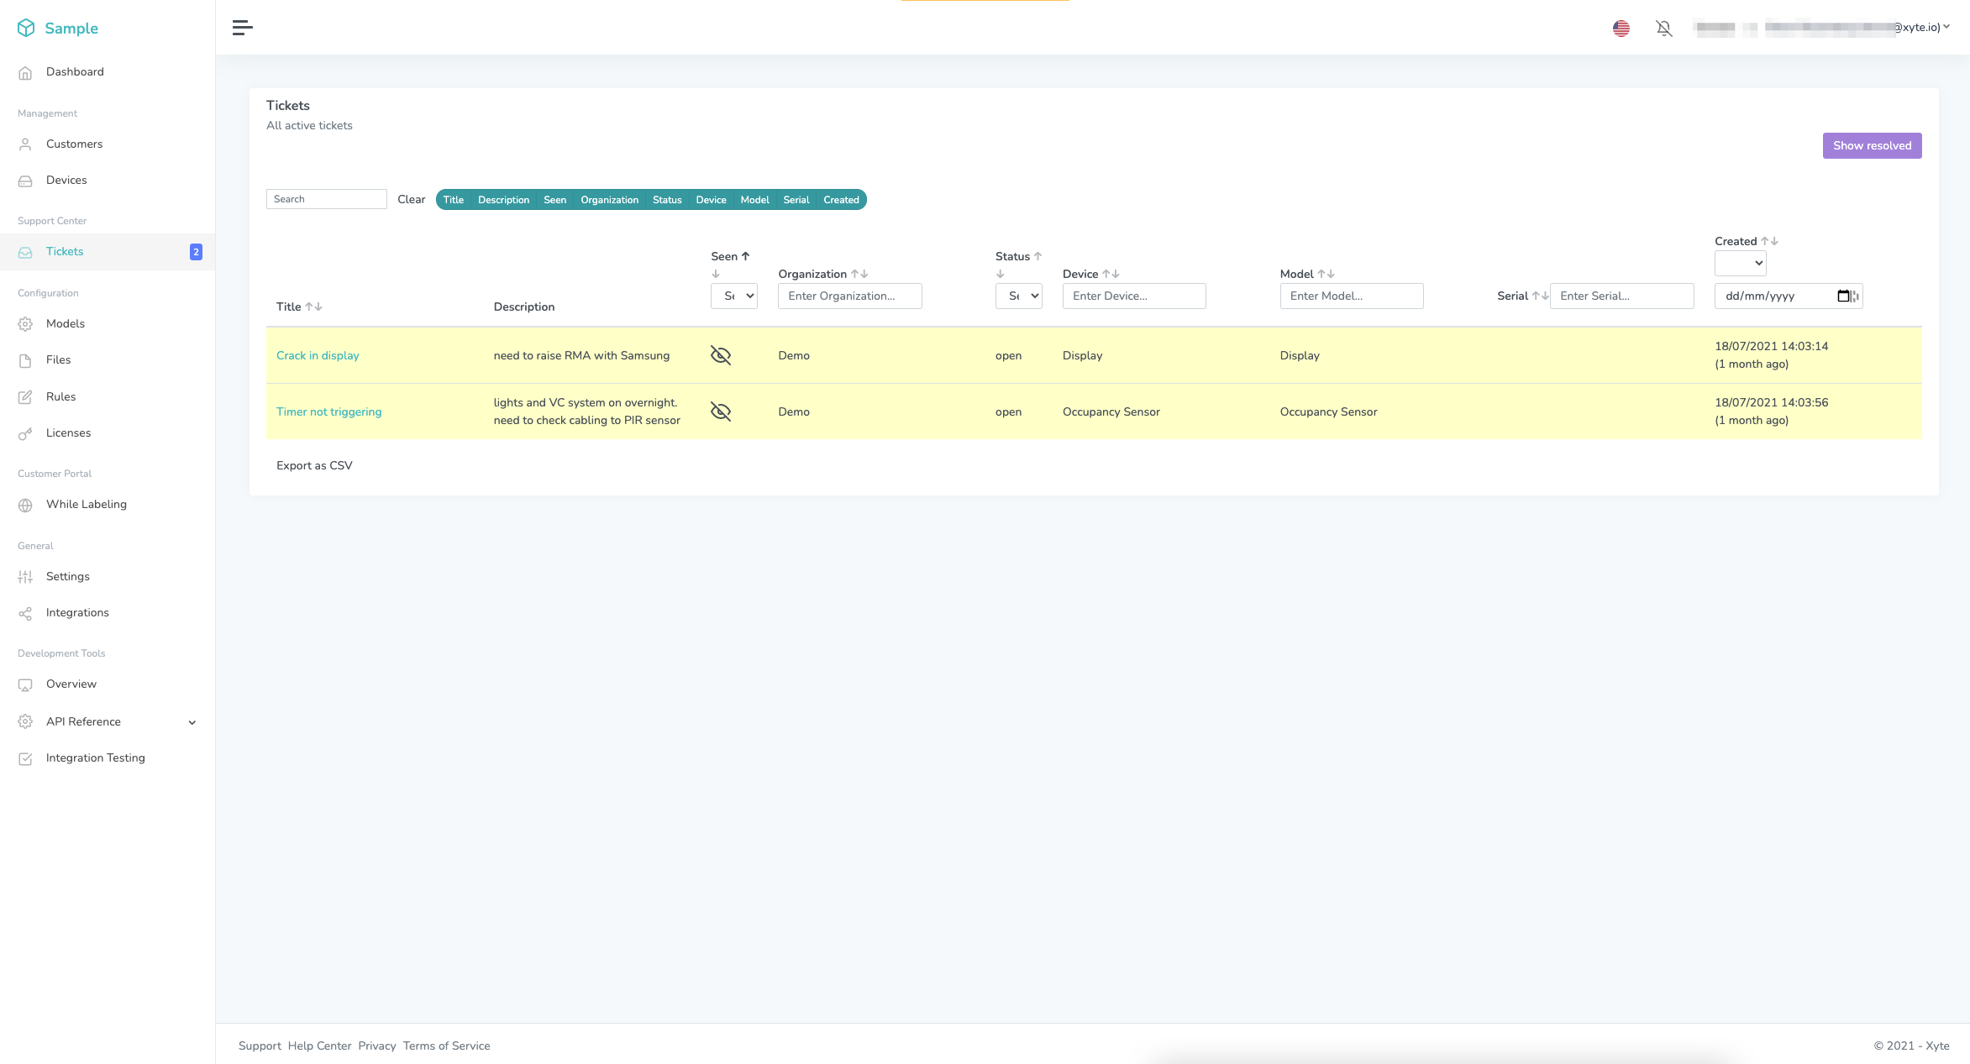Click the While Labeling customer portal item

[85, 505]
